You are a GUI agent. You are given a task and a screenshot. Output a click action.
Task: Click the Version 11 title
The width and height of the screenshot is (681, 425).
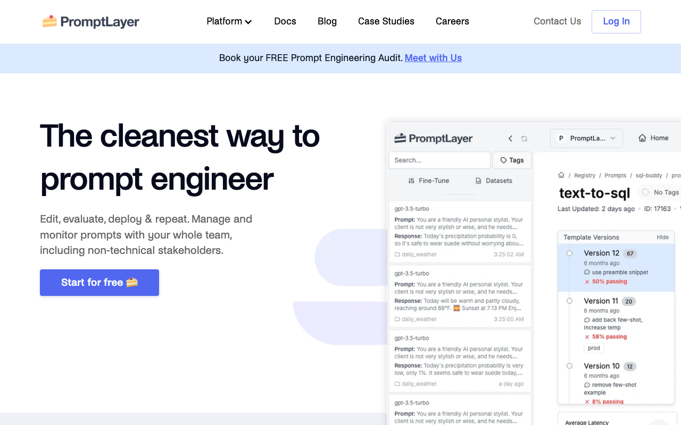(601, 301)
